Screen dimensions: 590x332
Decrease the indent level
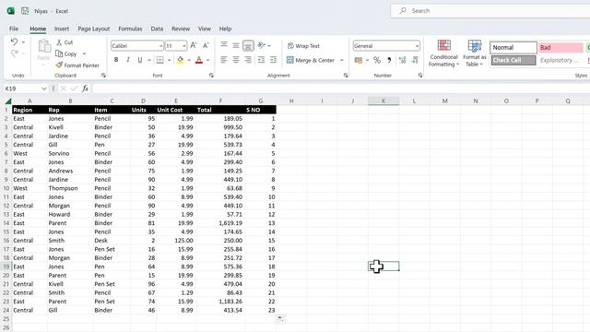coord(262,60)
